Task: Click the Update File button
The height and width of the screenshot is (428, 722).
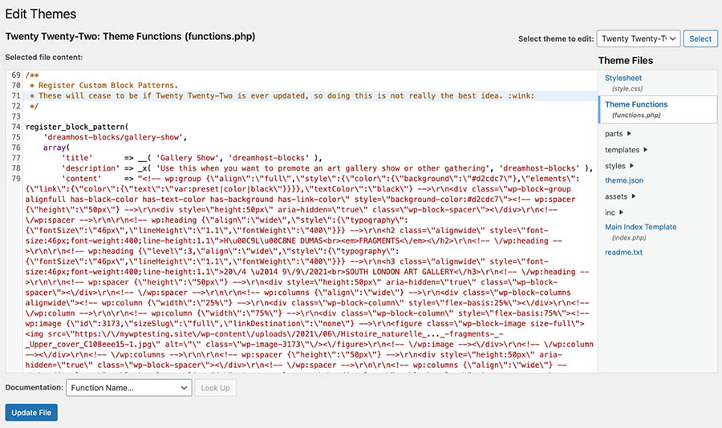Action: pyautogui.click(x=31, y=413)
